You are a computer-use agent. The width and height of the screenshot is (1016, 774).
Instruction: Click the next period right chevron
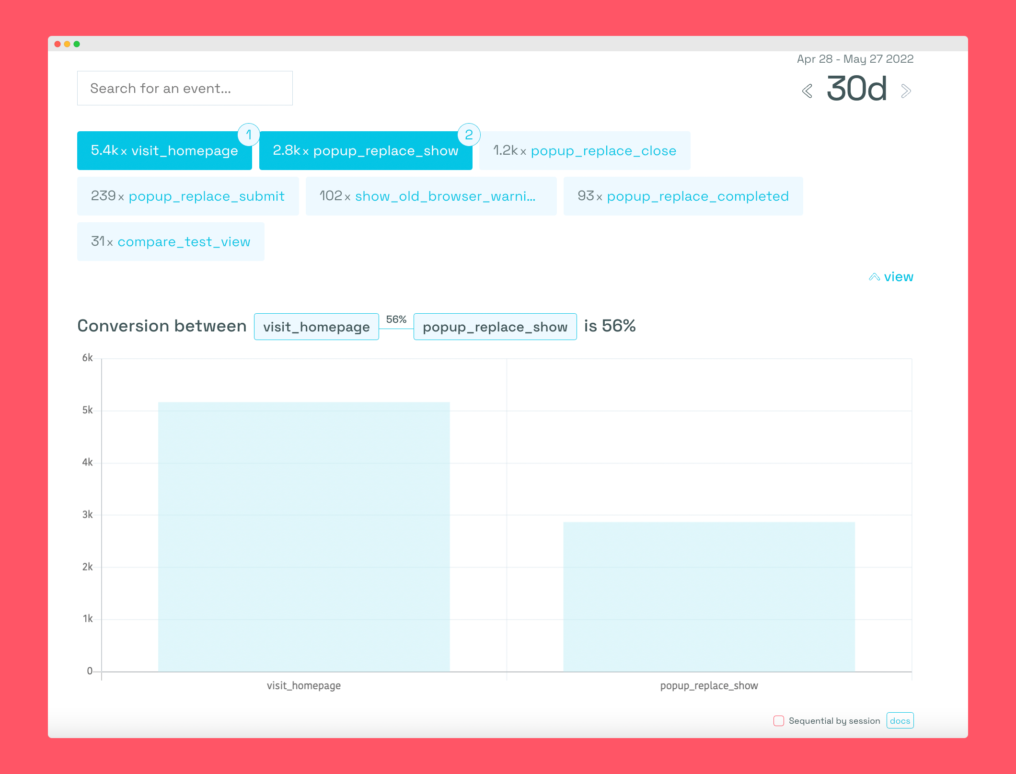coord(905,91)
